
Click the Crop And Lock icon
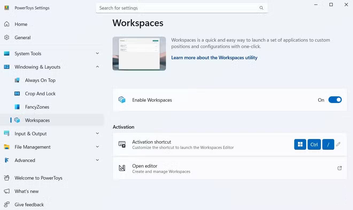[x=17, y=93]
